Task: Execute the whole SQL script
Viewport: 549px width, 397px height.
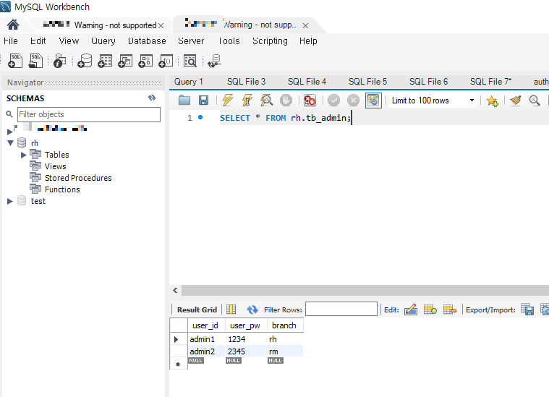Action: pos(228,101)
